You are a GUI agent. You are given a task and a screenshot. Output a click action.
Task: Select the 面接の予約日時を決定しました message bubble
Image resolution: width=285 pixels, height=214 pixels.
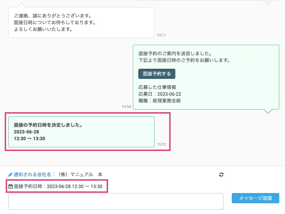(x=81, y=132)
